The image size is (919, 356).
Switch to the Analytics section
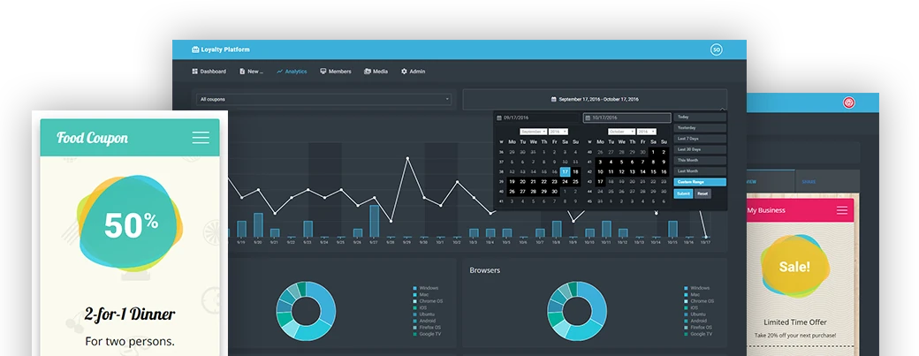(292, 72)
